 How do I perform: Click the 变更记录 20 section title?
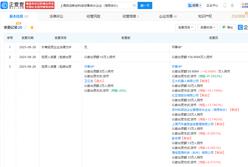coord(13,27)
